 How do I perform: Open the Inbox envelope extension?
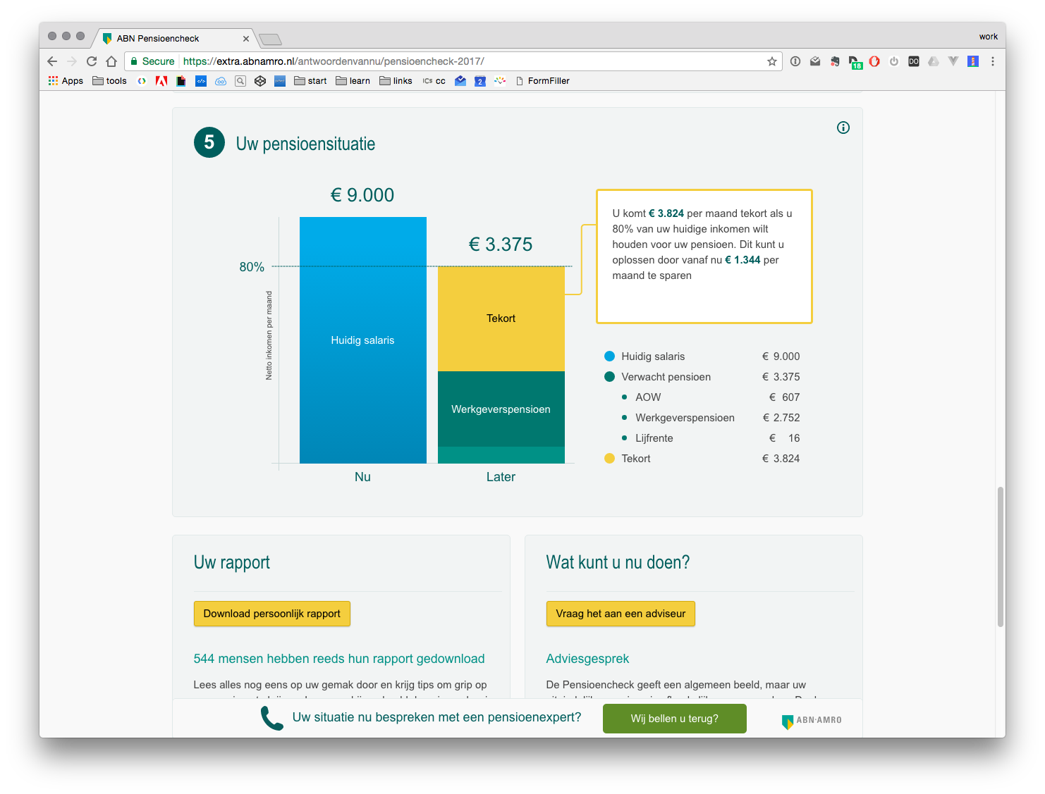(x=816, y=61)
